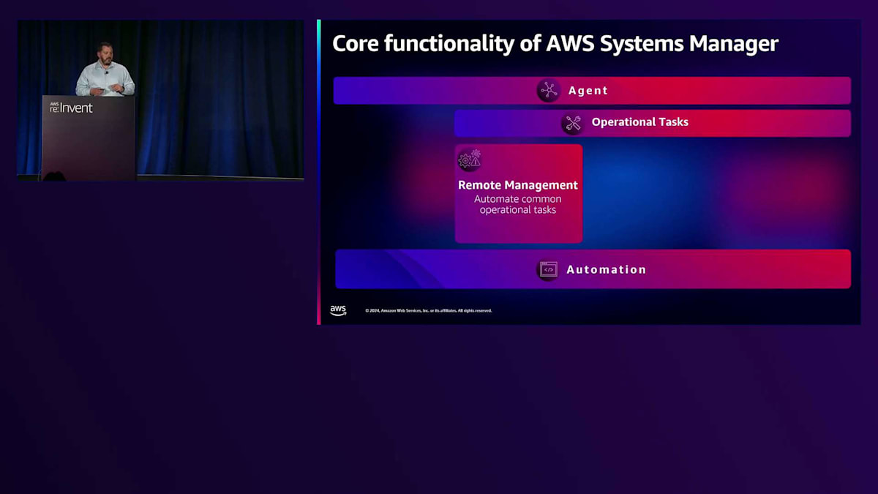Click the speaker video thumbnail
The image size is (878, 494).
(160, 100)
